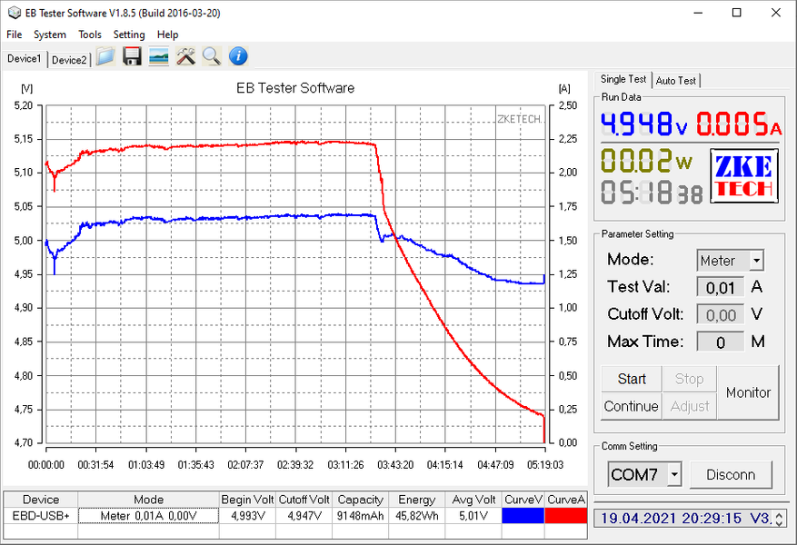This screenshot has width=797, height=545.
Task: Click the picture screenshot toolbar icon
Action: (x=158, y=57)
